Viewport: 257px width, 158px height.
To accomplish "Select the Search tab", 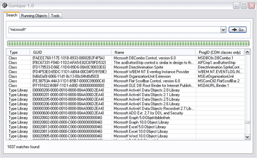I will tap(11, 15).
